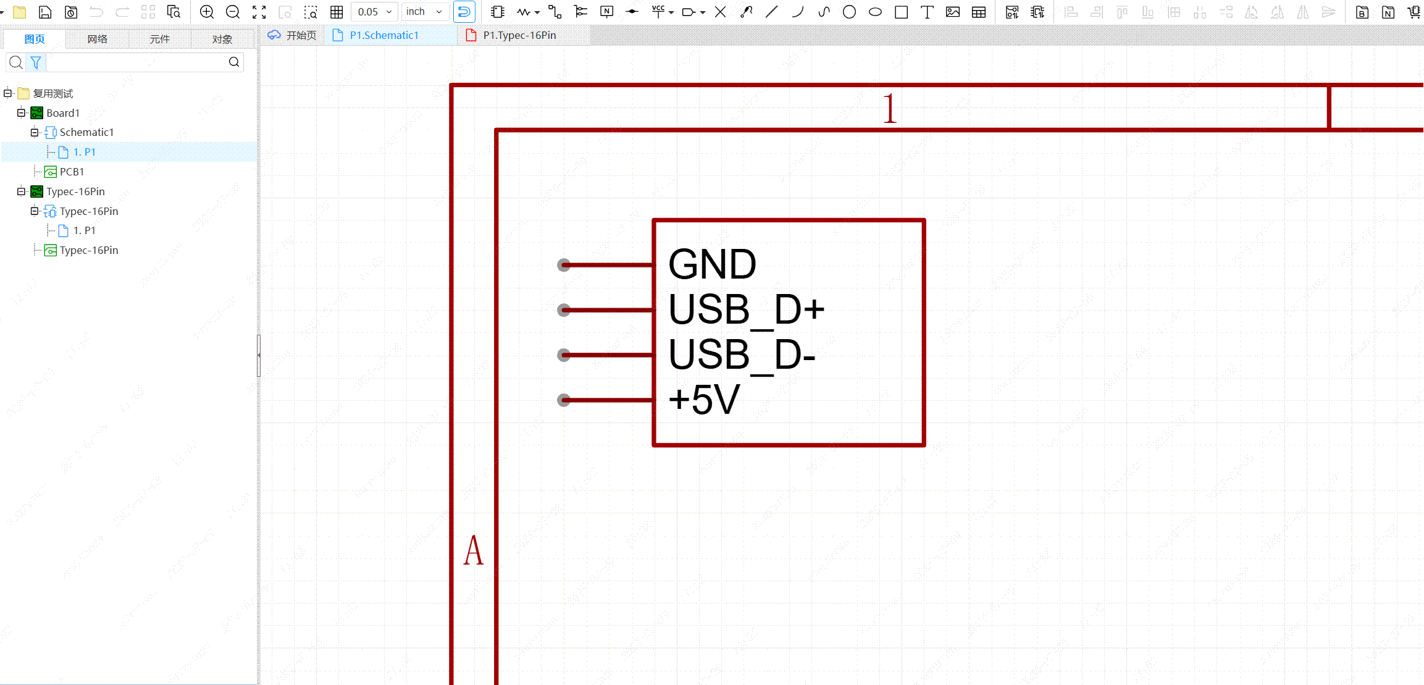Select the circle drawing tool
The width and height of the screenshot is (1424, 685).
849,12
